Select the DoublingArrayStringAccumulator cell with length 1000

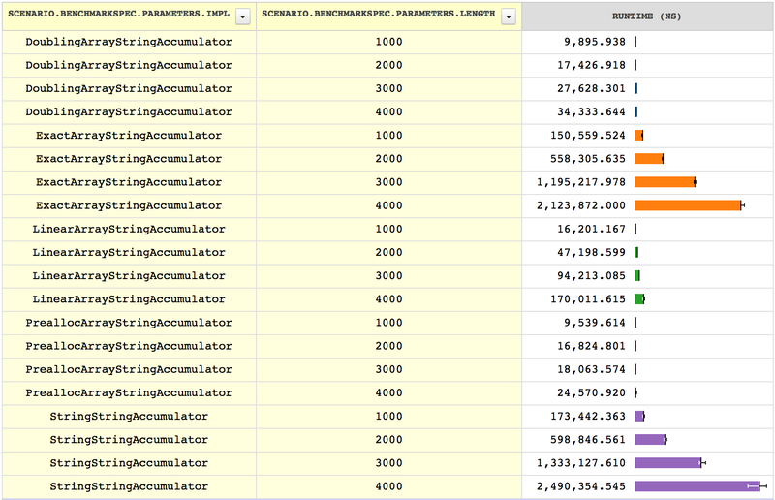128,43
